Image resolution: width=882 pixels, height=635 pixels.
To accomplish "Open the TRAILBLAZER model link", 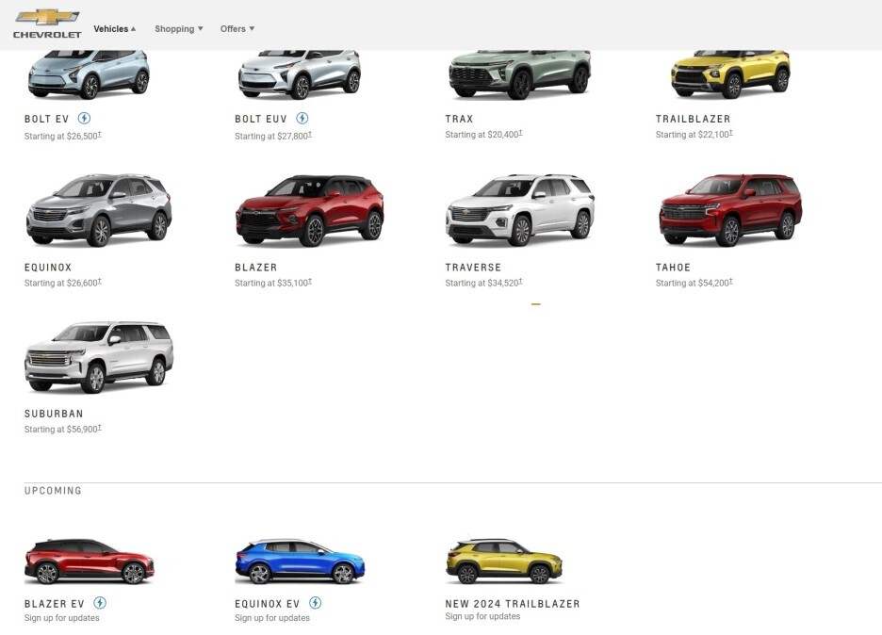I will click(x=693, y=119).
